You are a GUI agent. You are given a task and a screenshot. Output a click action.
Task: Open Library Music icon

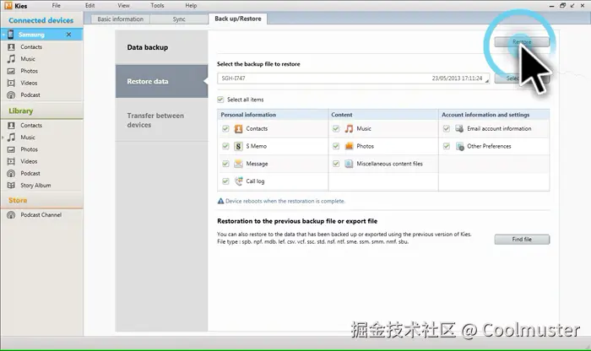pyautogui.click(x=11, y=137)
